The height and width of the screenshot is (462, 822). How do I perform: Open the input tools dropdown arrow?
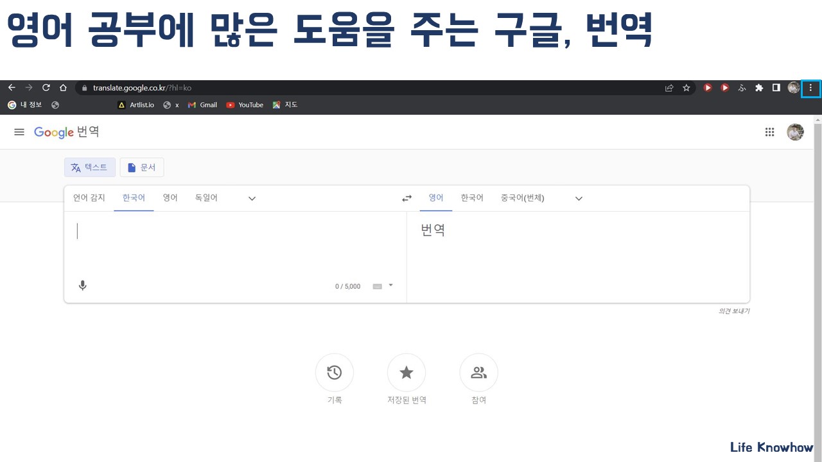coord(390,286)
